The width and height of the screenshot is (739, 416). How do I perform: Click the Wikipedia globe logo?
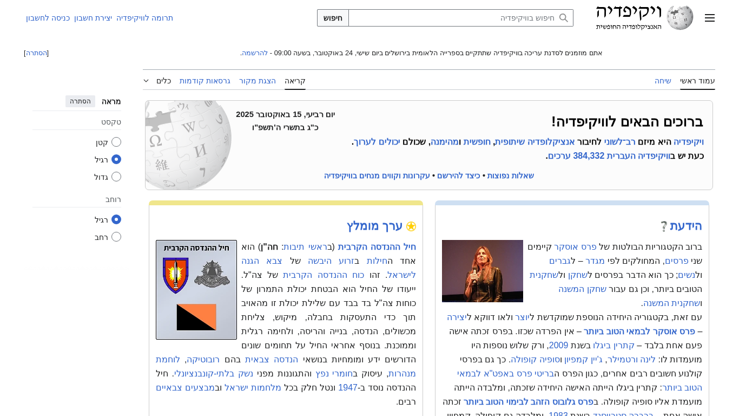(x=679, y=18)
